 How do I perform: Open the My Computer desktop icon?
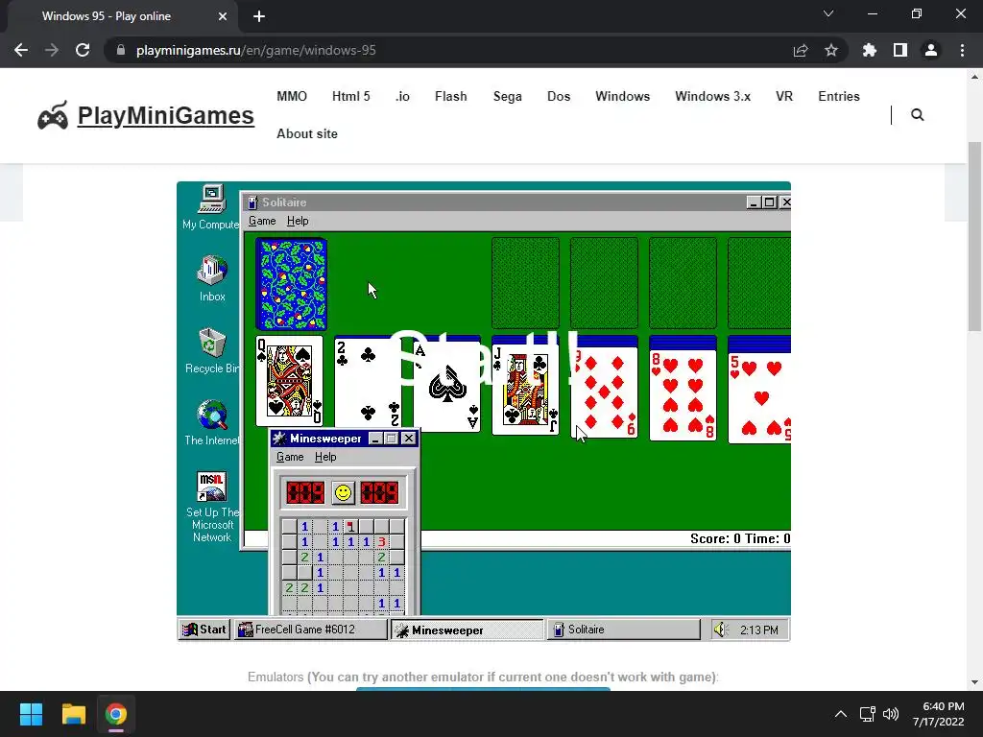211,207
